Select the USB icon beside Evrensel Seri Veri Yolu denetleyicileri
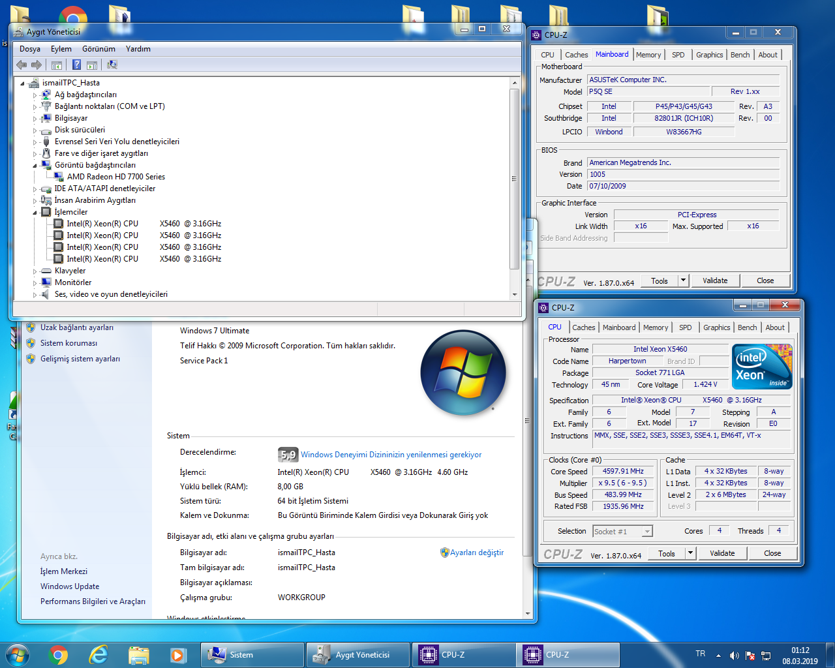Screen dimensions: 835x668 (46, 142)
